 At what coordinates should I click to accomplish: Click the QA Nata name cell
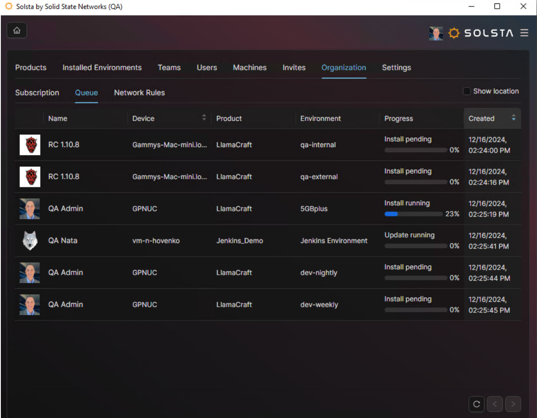click(x=63, y=240)
